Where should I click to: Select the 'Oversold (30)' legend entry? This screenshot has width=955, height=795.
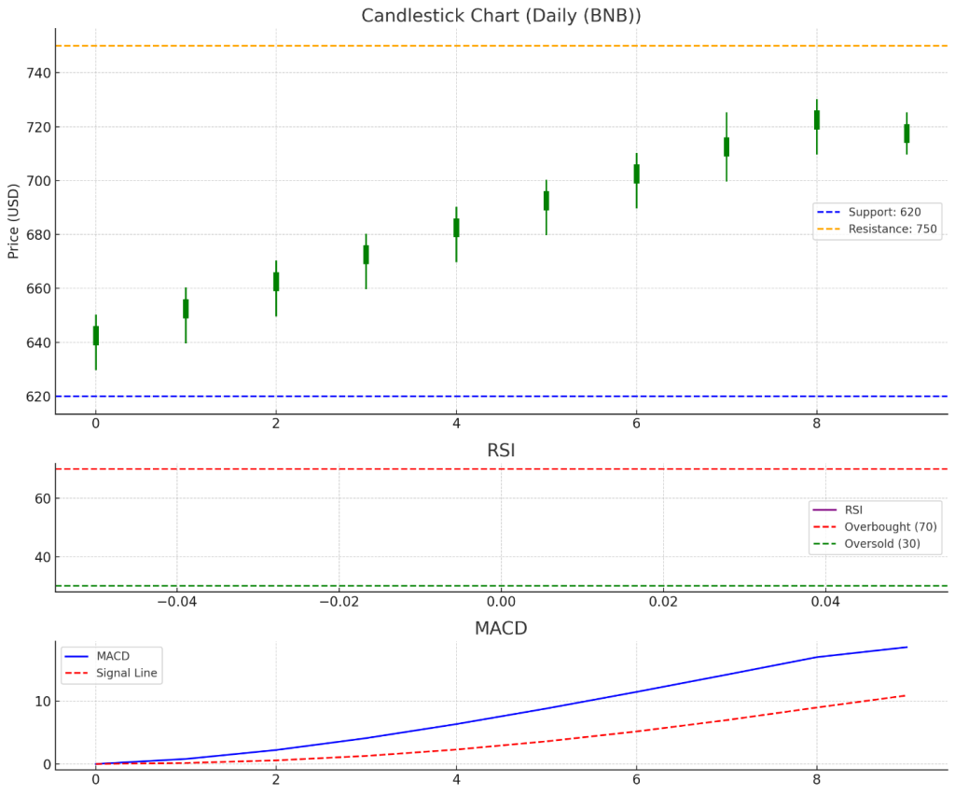pyautogui.click(x=866, y=544)
